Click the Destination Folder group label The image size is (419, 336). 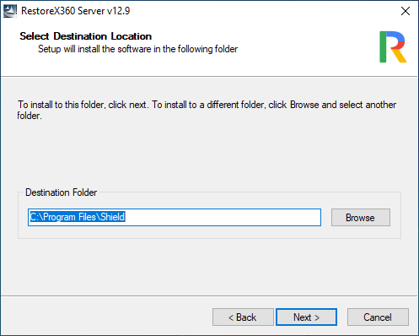pos(61,192)
